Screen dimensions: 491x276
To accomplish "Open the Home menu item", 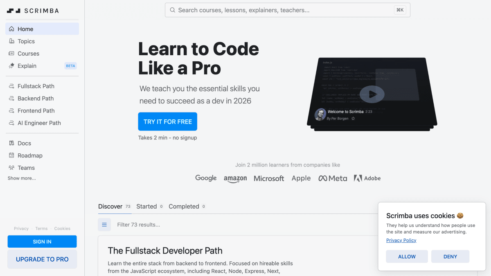I will pyautogui.click(x=42, y=29).
